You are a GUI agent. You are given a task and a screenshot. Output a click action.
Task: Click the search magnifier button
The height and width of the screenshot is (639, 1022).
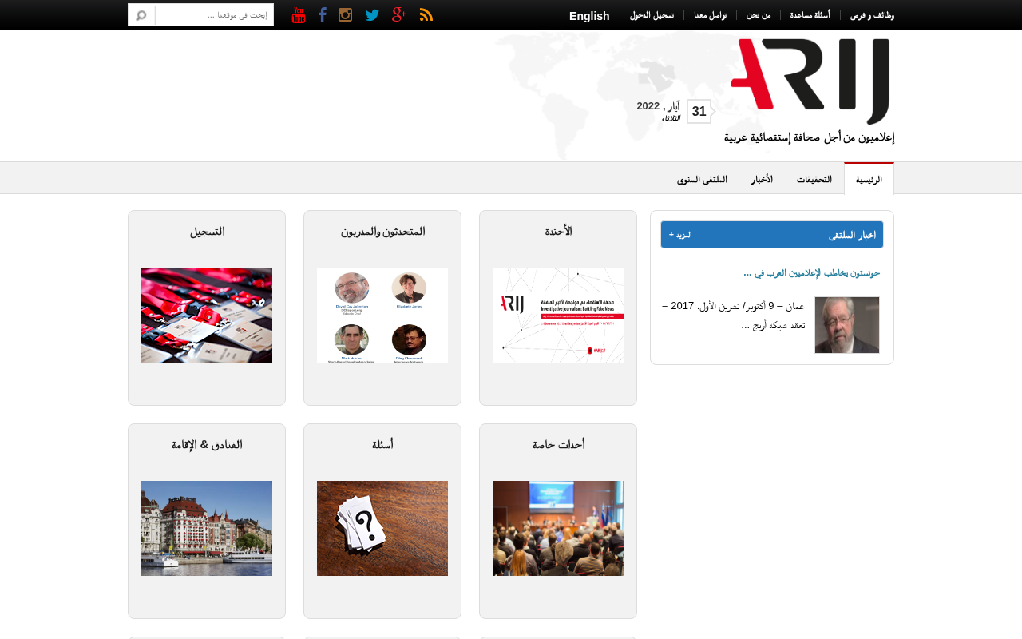(141, 15)
